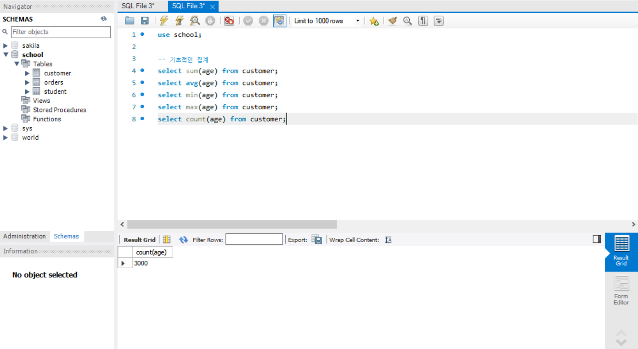The width and height of the screenshot is (638, 349).
Task: Click the Result Grid label in results toolbar
Action: 140,240
